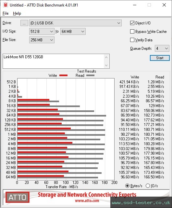Open the www.atto.com link in banner

[x=87, y=201]
